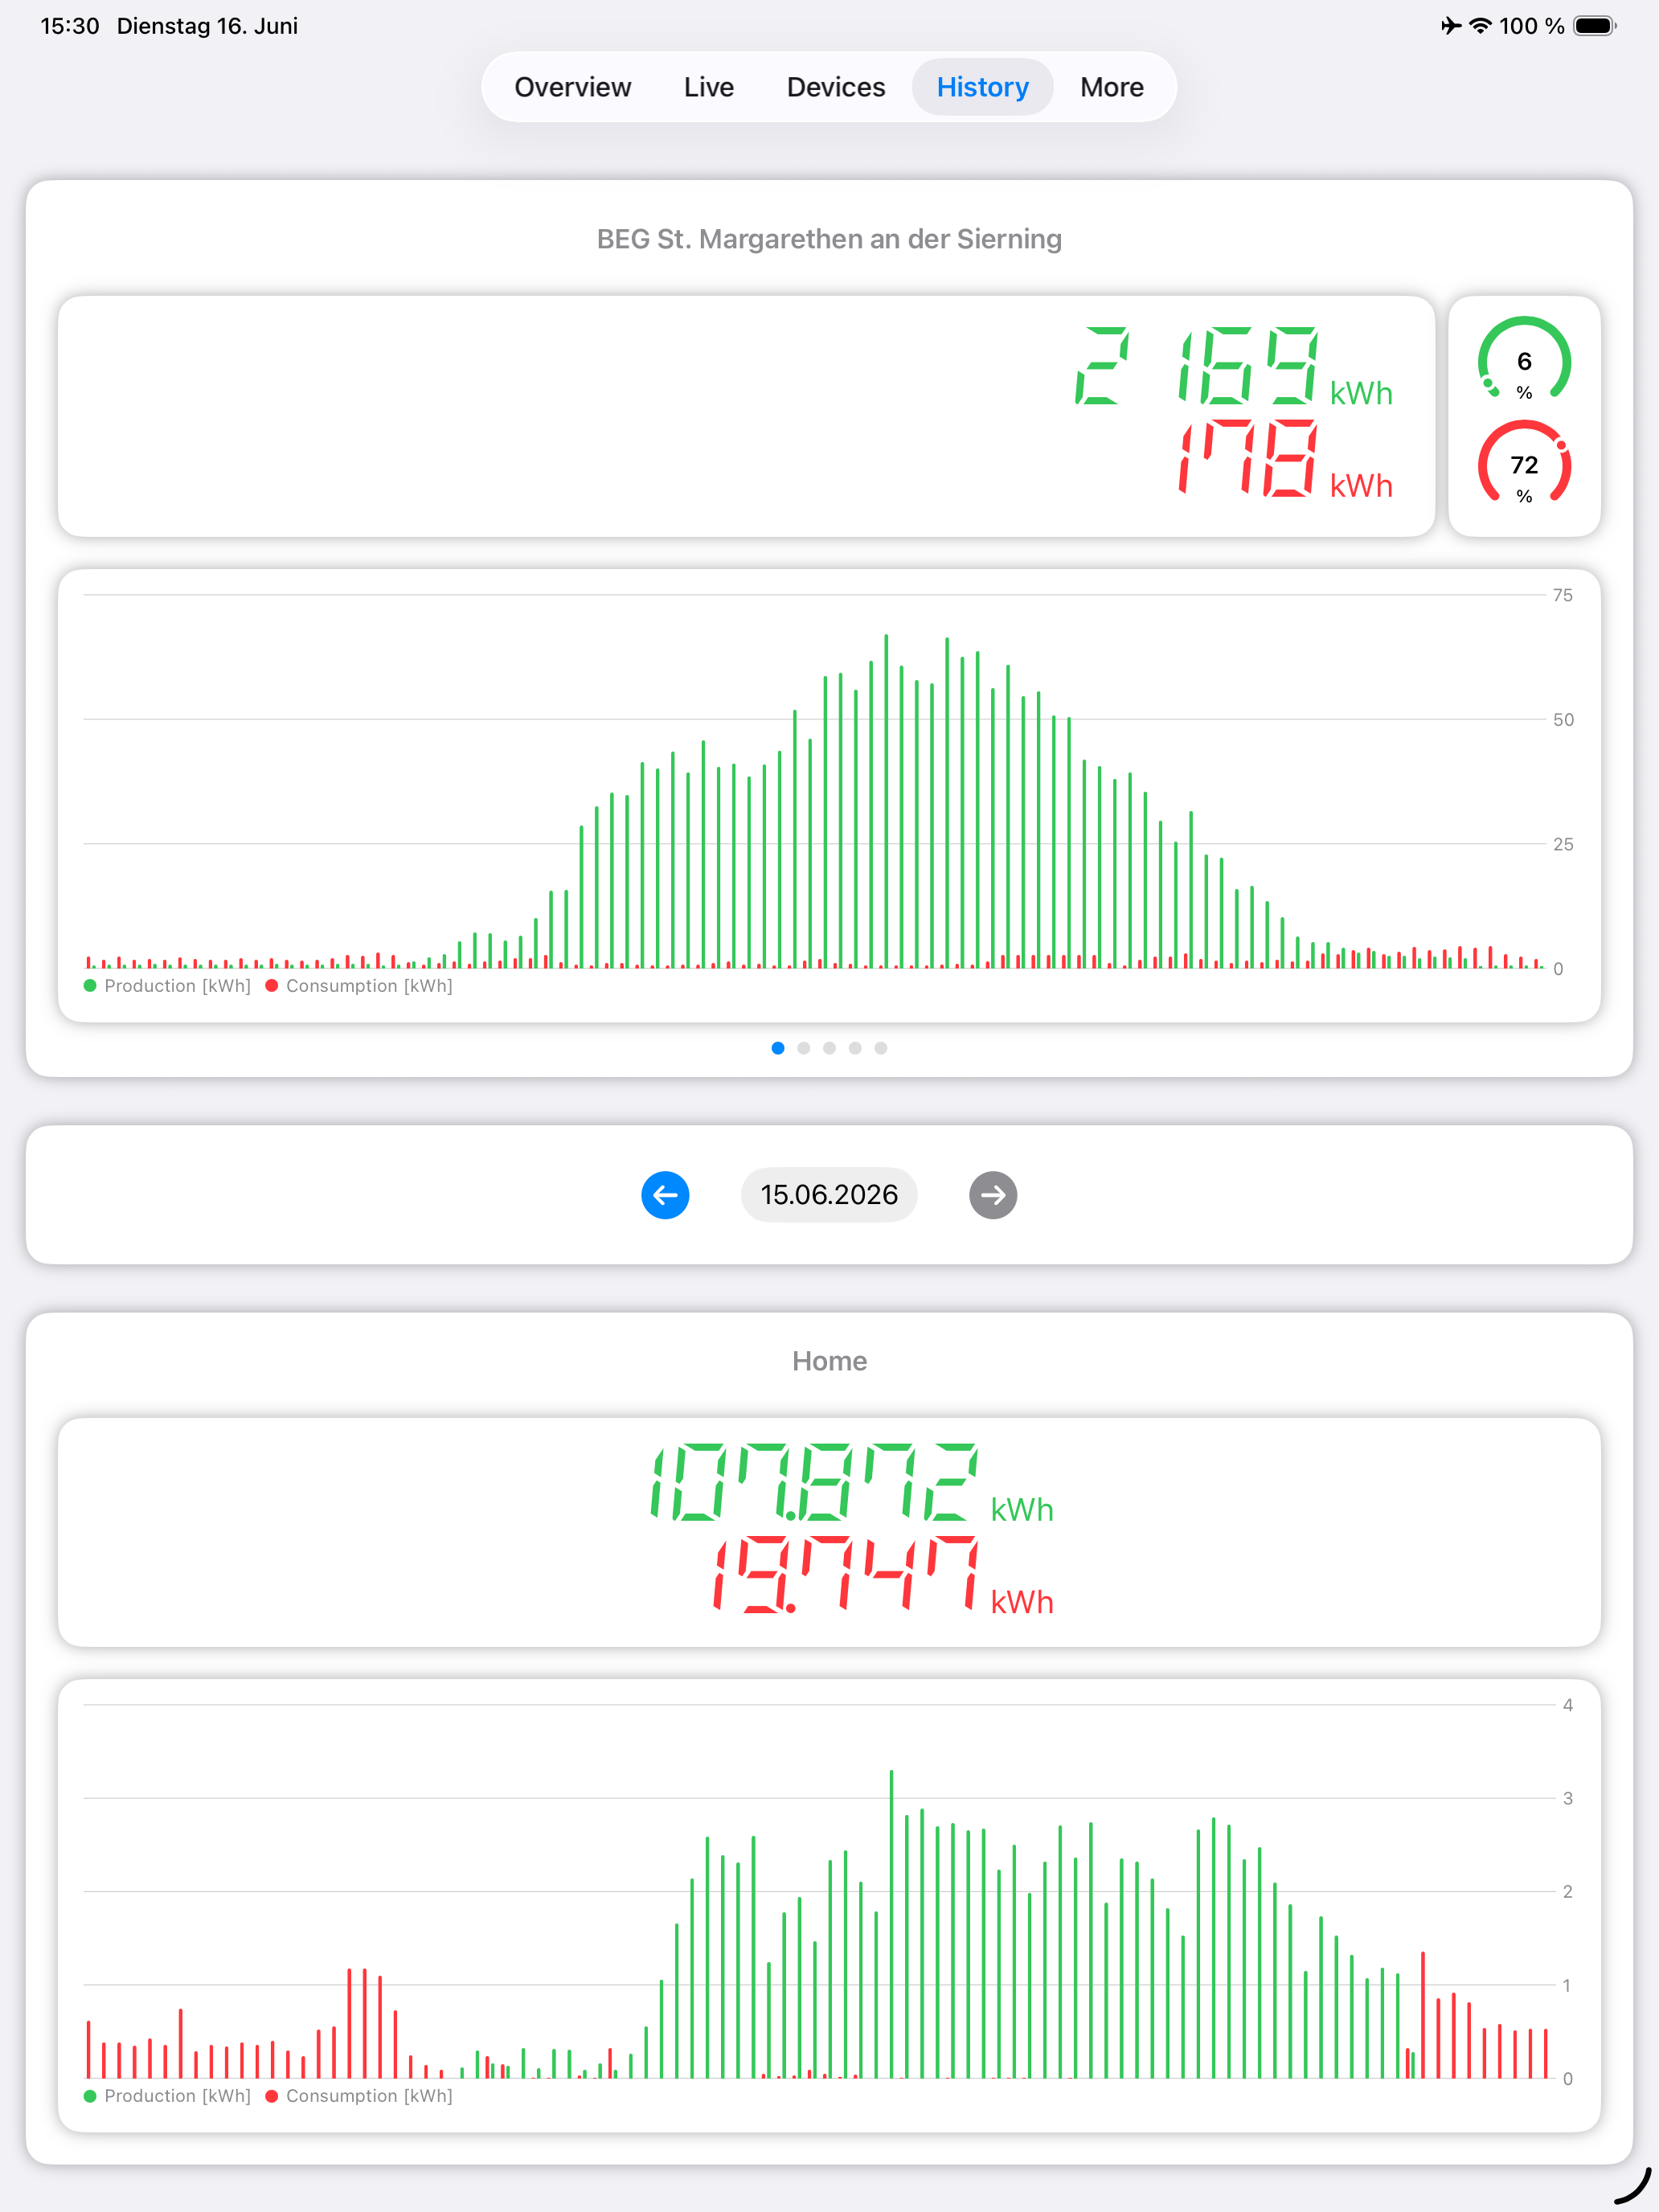Tap the Home section title
The image size is (1659, 2212).
point(829,1361)
